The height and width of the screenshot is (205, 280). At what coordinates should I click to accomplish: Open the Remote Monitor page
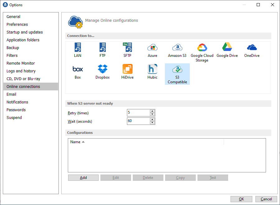pyautogui.click(x=31, y=63)
